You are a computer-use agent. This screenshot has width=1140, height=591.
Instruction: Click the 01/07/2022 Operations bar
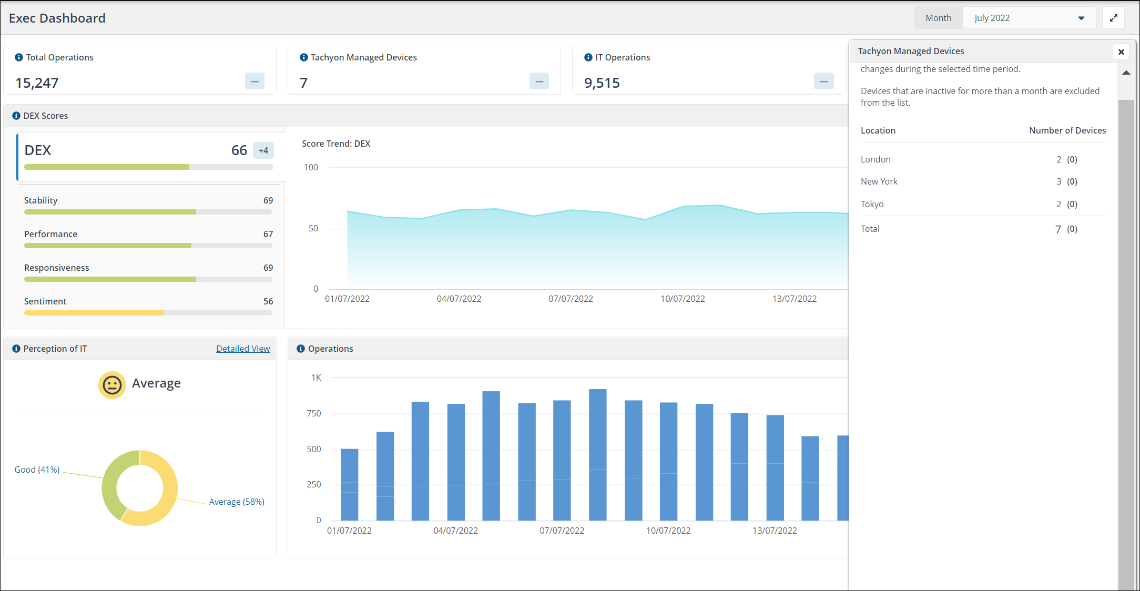click(x=349, y=484)
